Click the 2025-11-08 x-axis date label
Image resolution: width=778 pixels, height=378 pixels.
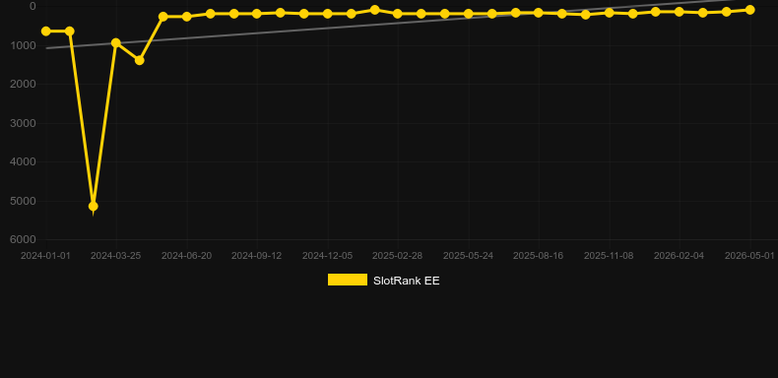[x=609, y=256]
